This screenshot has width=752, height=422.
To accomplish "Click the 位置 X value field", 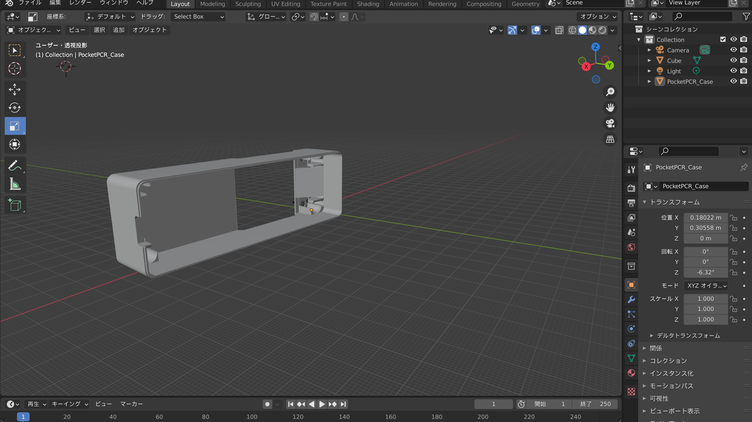I will [706, 218].
